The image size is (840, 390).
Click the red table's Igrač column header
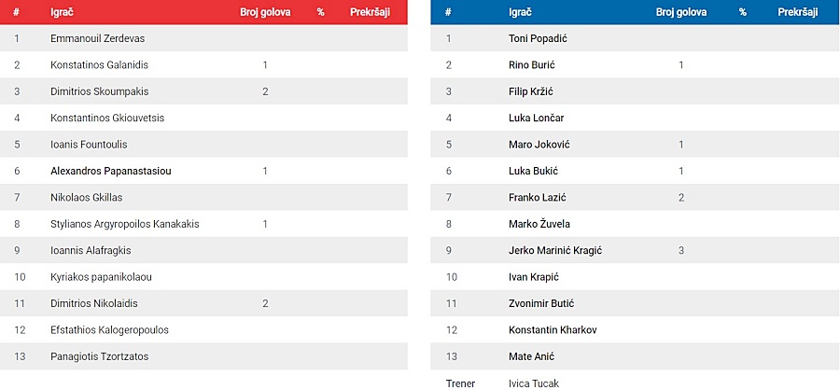coord(61,12)
